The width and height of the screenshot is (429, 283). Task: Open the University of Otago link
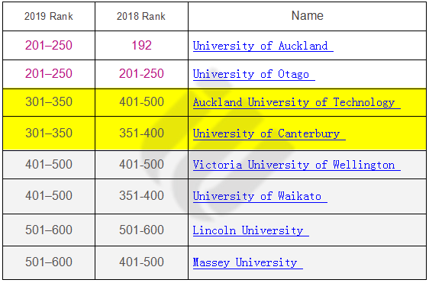click(x=254, y=74)
